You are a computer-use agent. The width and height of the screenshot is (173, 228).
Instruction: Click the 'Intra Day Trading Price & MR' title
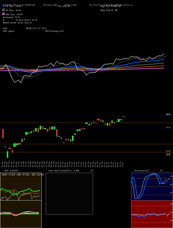pyautogui.click(x=64, y=171)
